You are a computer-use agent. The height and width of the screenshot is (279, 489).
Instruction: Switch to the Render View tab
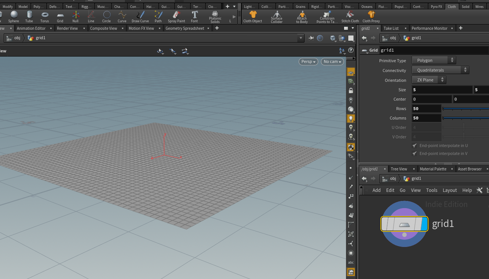[x=68, y=28]
